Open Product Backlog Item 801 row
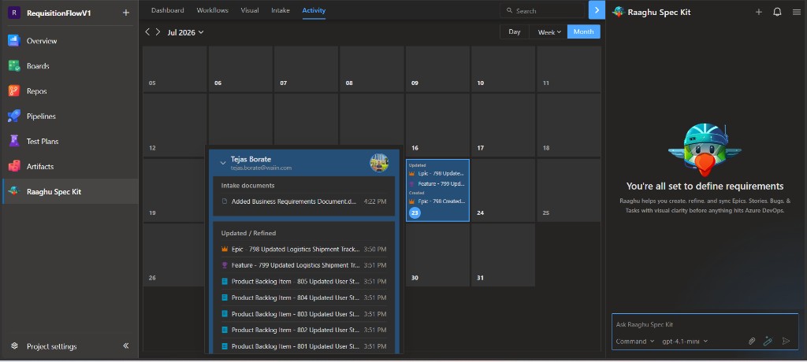This screenshot has height=362, width=807. [x=303, y=346]
